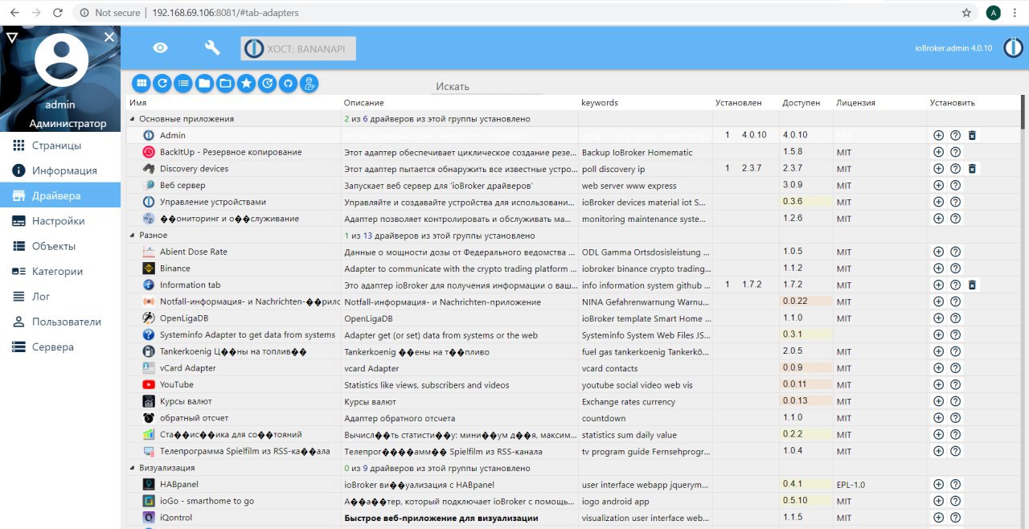Close the sidebar with the X

(109, 37)
